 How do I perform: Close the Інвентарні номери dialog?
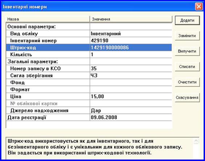(x=199, y=7)
